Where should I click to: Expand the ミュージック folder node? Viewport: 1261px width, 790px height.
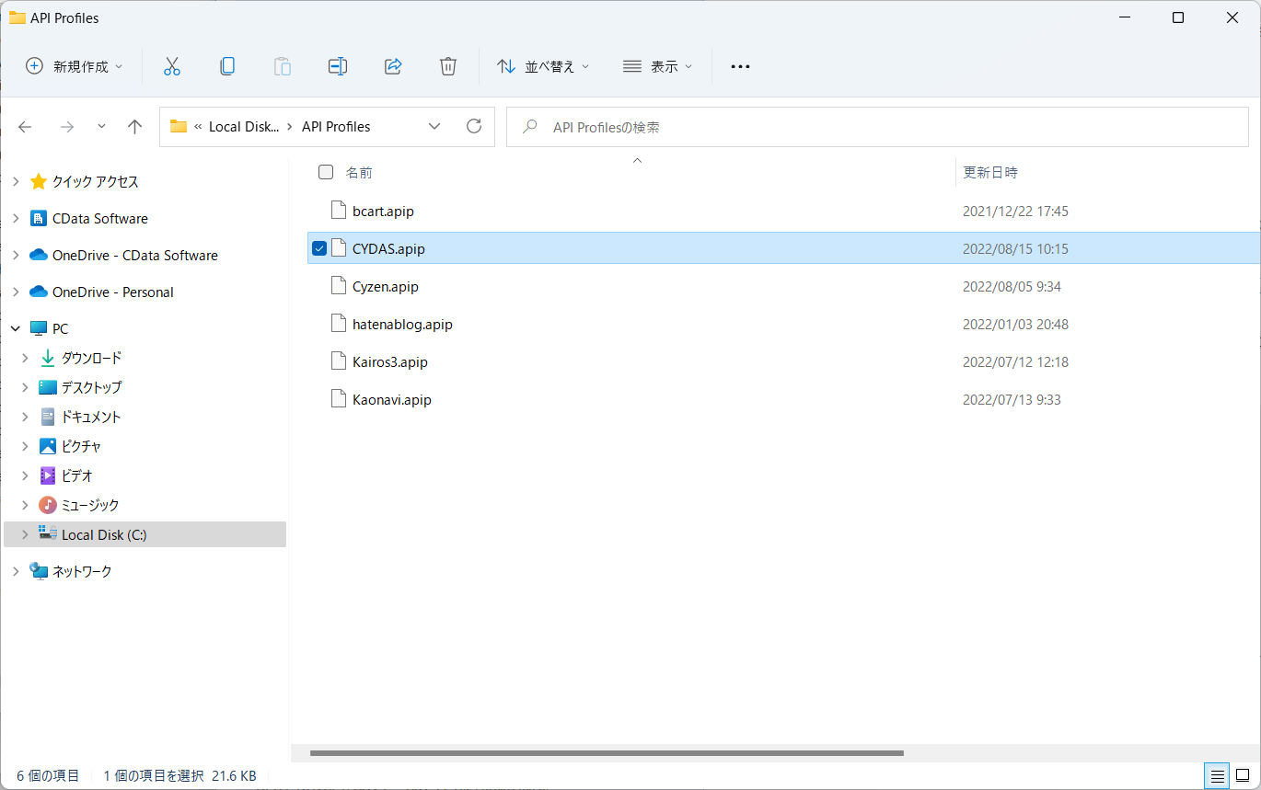pyautogui.click(x=25, y=505)
